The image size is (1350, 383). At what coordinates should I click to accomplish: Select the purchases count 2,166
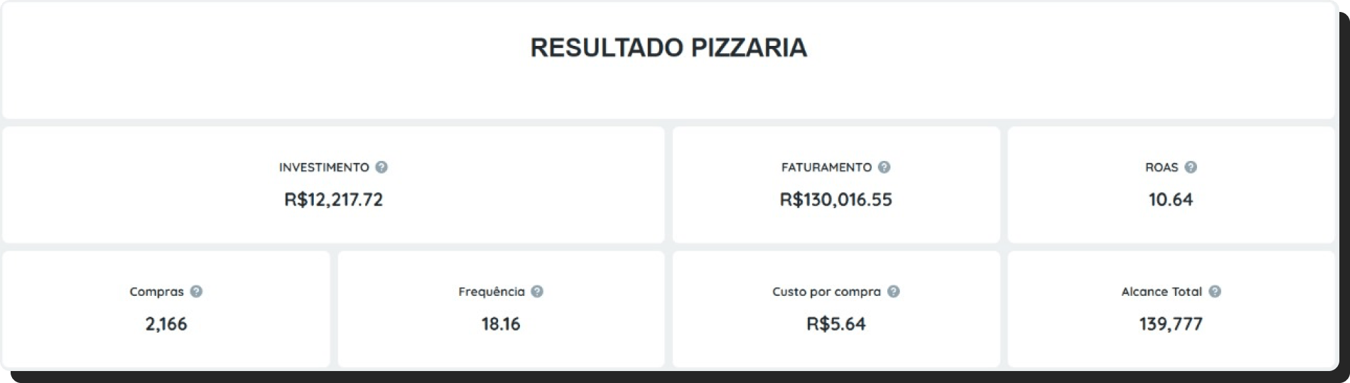coord(166,324)
